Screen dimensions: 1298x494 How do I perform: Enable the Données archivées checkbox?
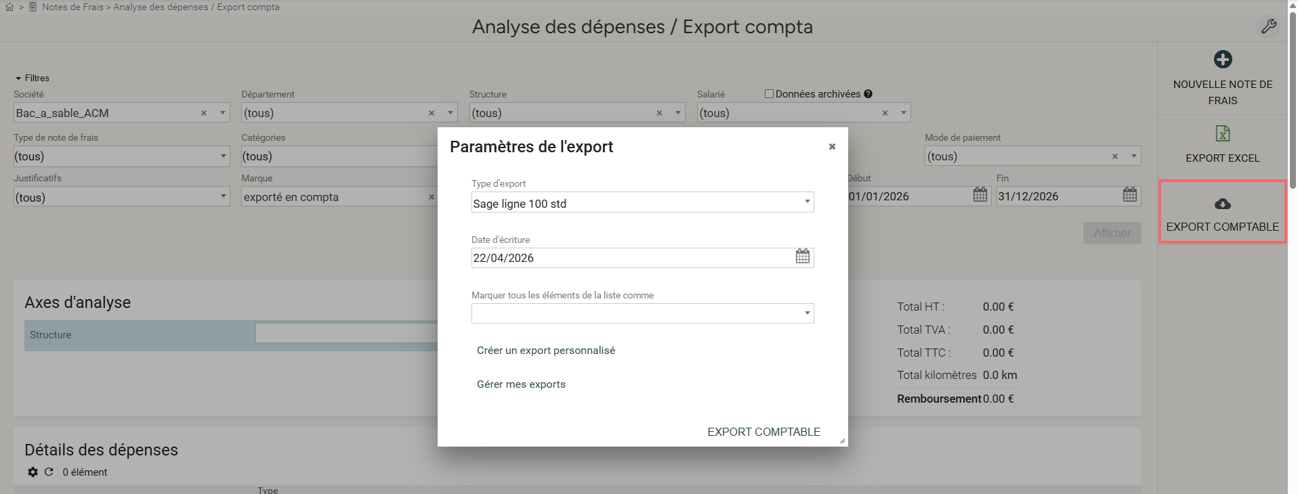tap(769, 94)
